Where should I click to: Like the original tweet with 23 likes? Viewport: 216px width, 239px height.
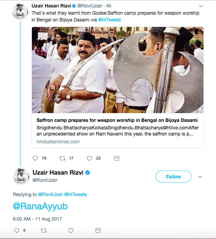pyautogui.click(x=90, y=158)
